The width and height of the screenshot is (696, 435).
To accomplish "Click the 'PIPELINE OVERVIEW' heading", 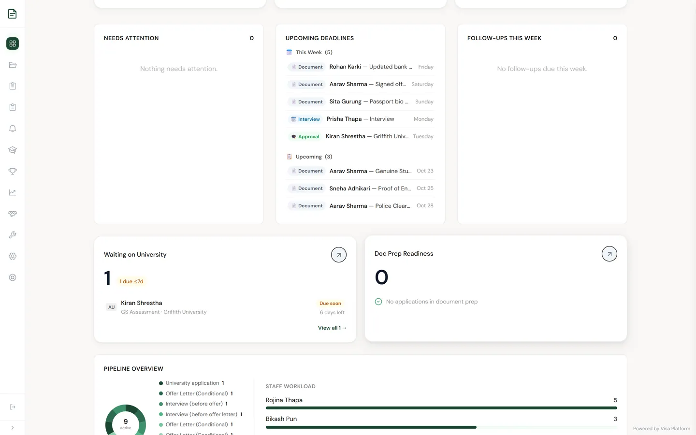I will coord(133,369).
